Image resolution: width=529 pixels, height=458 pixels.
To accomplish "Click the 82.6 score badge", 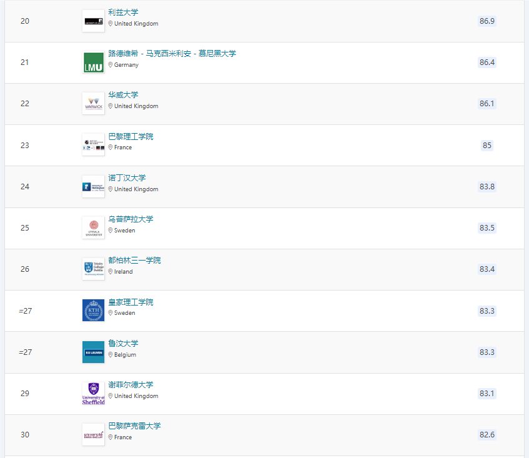I will click(x=487, y=435).
